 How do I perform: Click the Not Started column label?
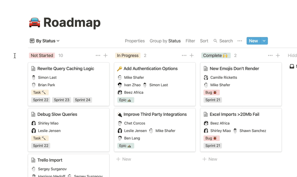42,55
